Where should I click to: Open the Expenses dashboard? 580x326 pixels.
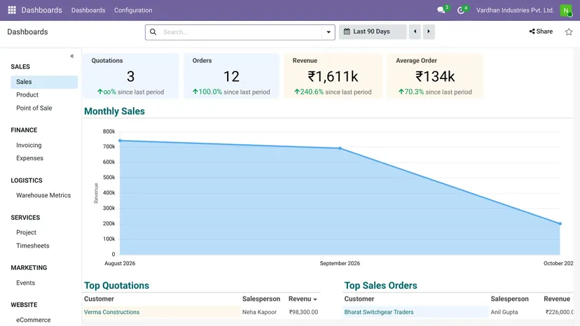coord(29,158)
